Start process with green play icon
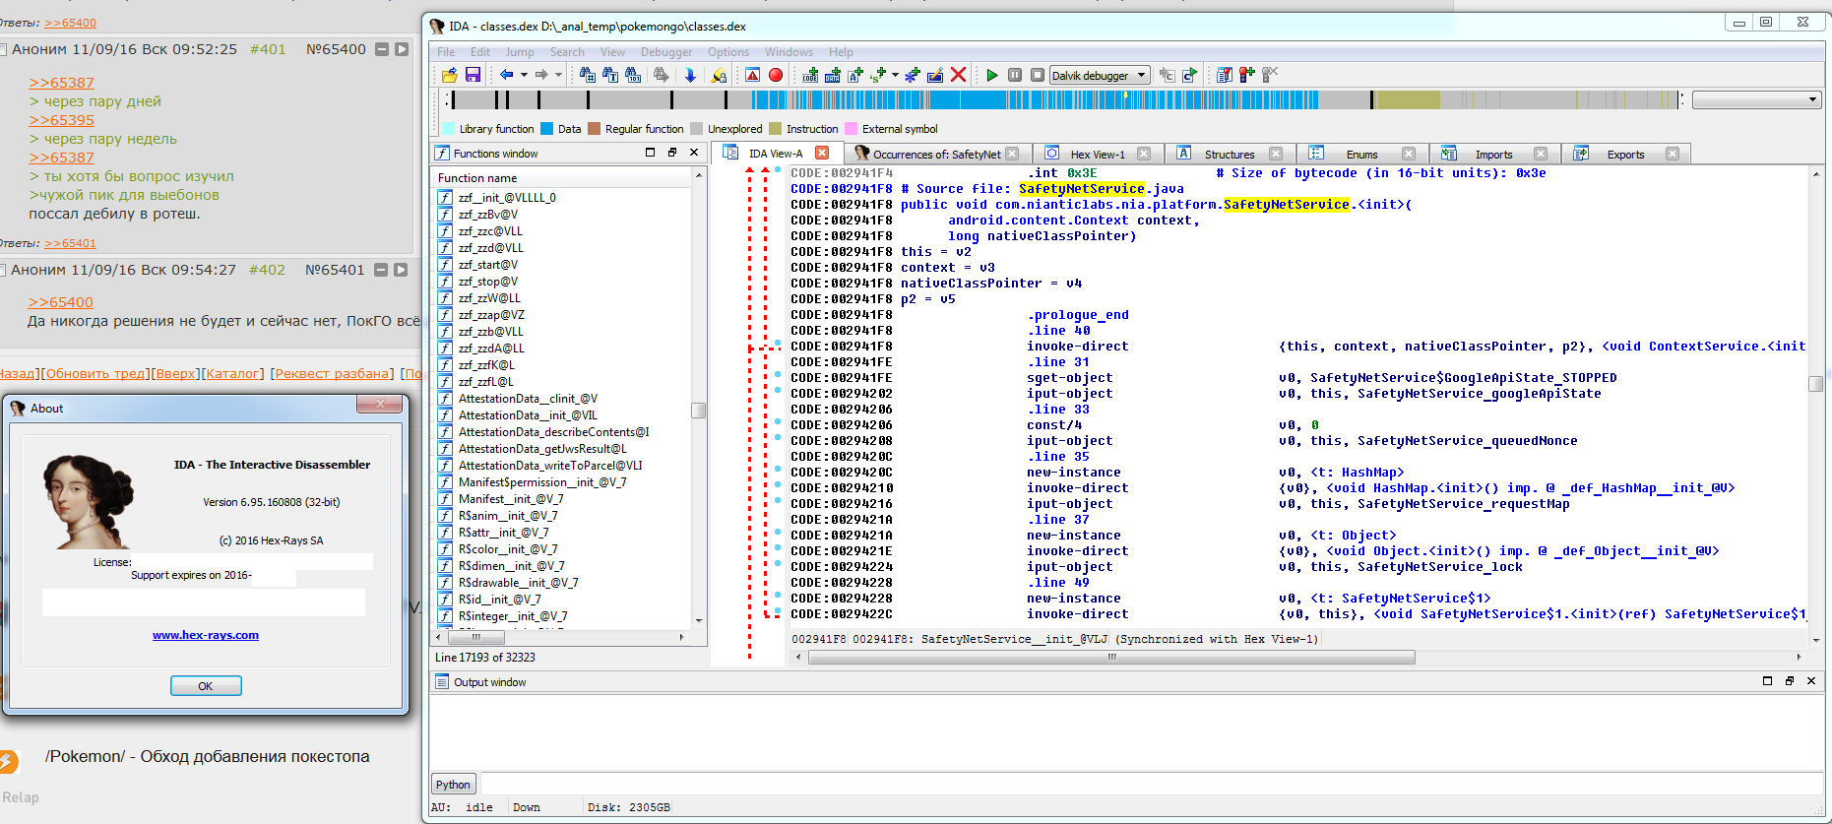Image resolution: width=1832 pixels, height=824 pixels. pos(991,75)
